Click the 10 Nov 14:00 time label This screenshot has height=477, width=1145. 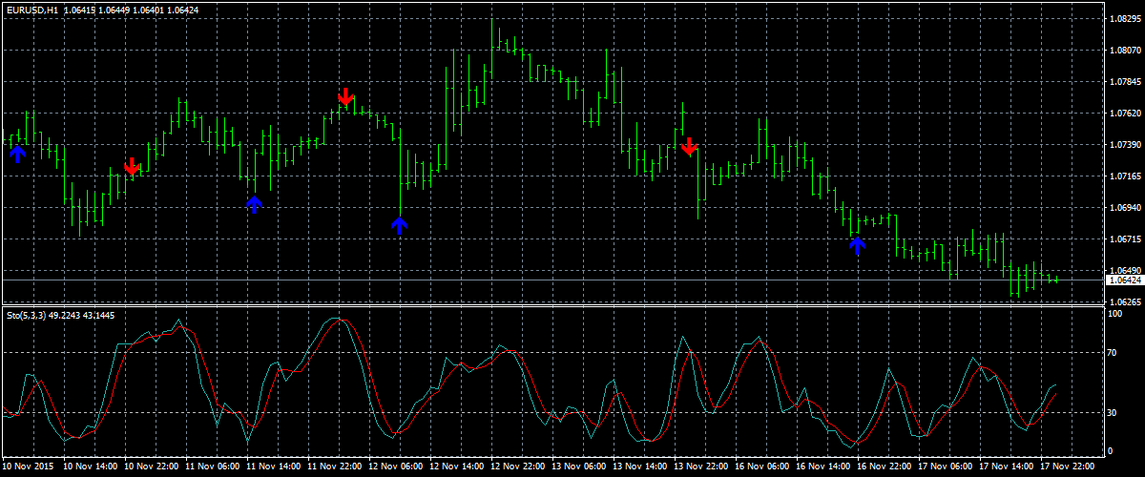pyautogui.click(x=91, y=467)
